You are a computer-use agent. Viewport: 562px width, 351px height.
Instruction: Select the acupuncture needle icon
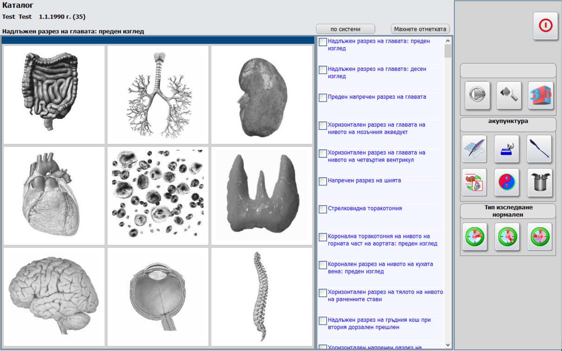coord(539,148)
